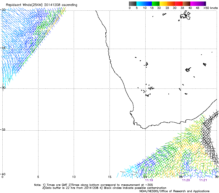Select the yellow 20-25 knots legend swatch

click(x=163, y=4)
